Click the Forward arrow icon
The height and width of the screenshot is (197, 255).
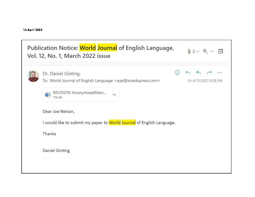point(209,73)
